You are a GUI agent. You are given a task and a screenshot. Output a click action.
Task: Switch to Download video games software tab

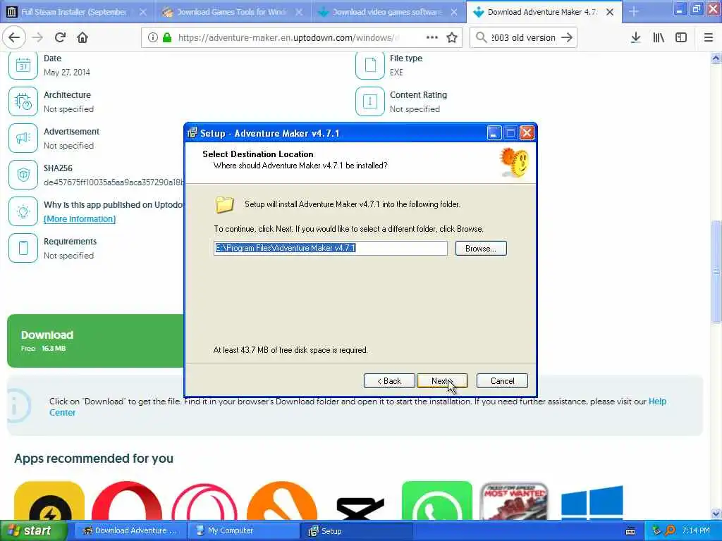[x=387, y=12]
